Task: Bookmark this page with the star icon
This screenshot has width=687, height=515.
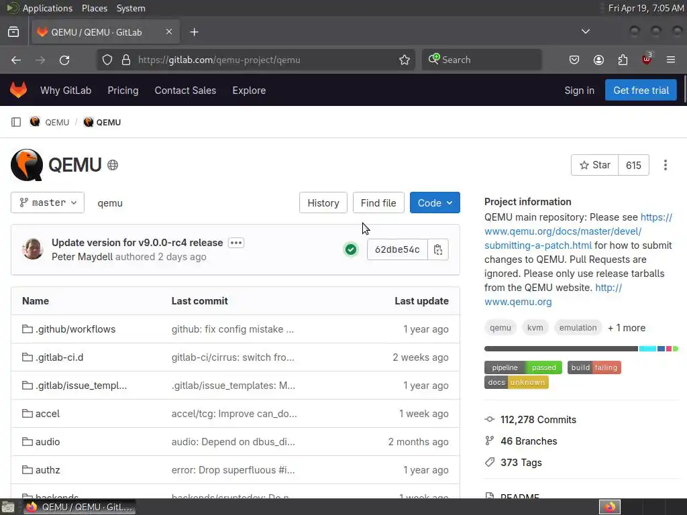Action: point(405,60)
